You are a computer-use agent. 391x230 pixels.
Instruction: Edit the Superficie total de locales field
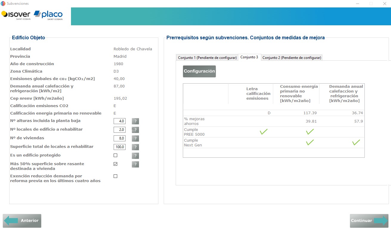tap(120, 147)
